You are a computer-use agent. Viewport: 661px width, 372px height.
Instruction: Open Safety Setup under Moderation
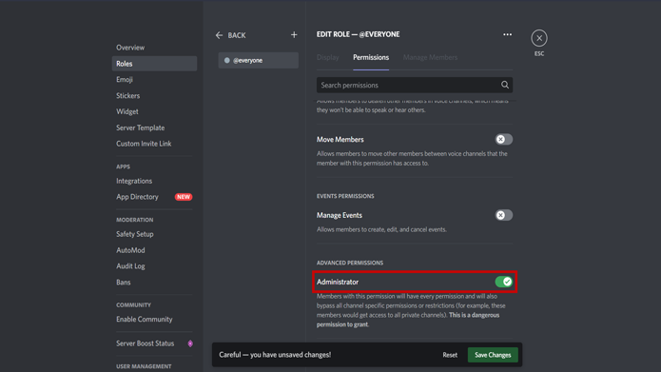tap(154, 234)
